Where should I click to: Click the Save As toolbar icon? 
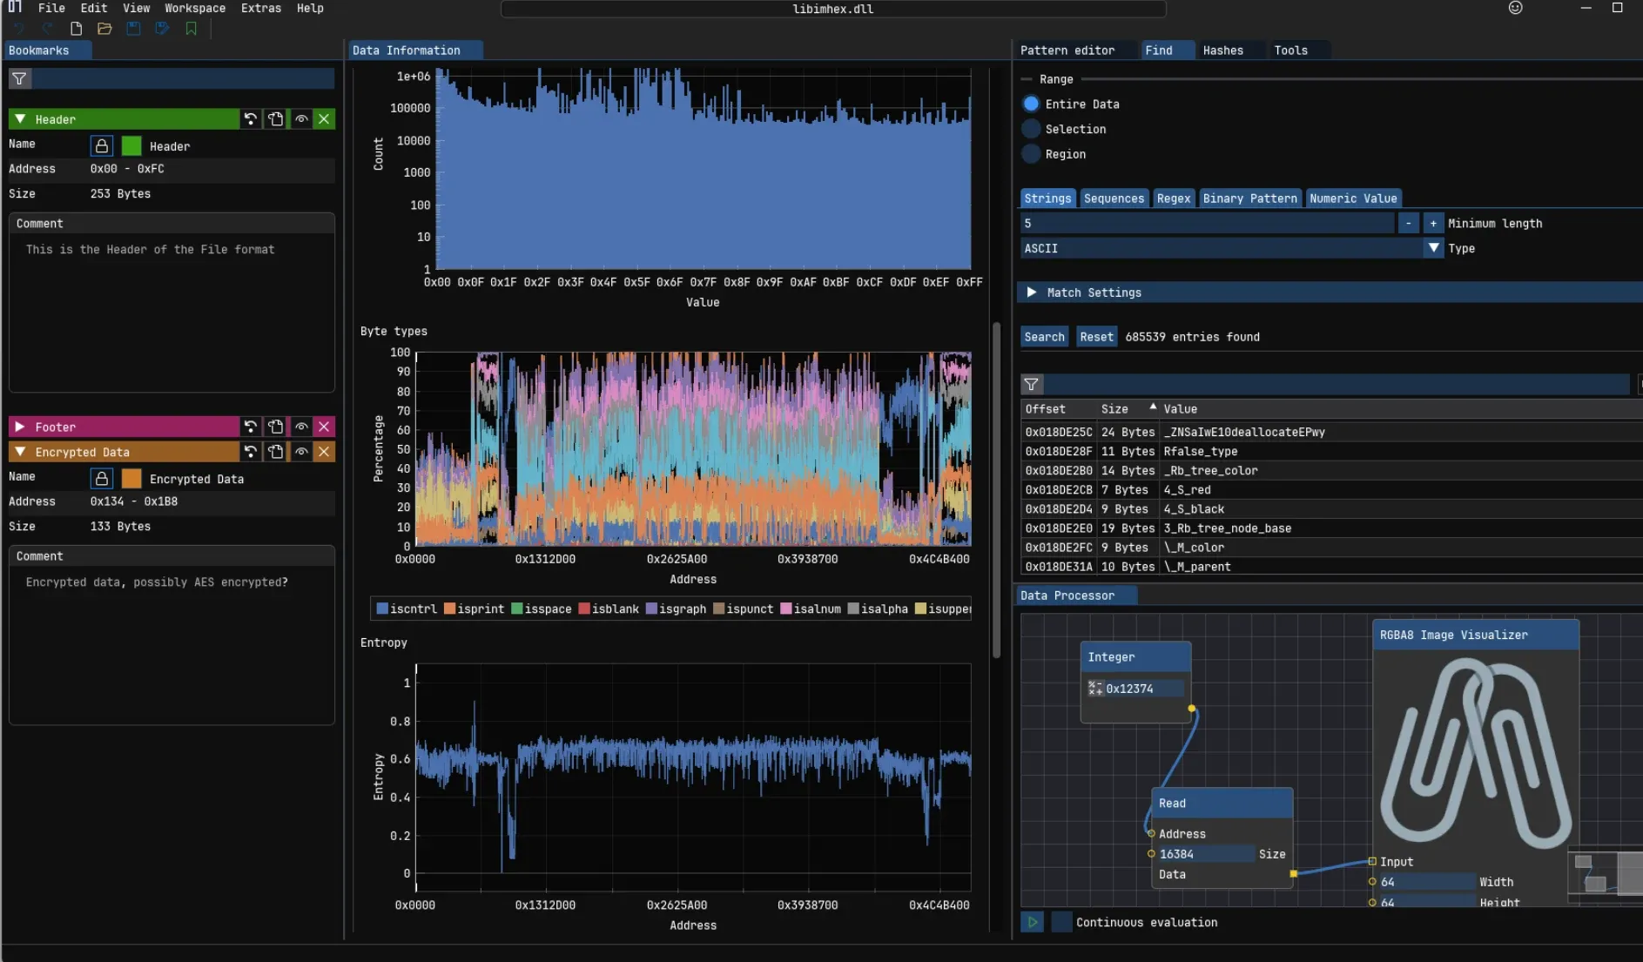click(162, 29)
